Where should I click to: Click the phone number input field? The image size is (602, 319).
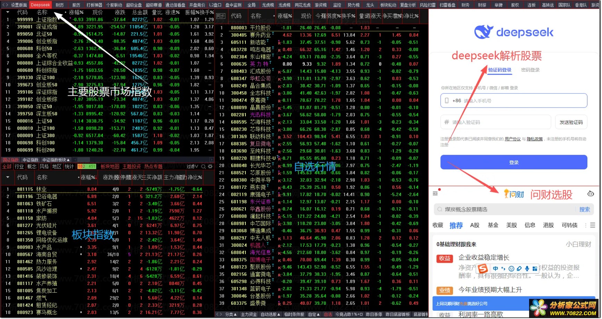(x=513, y=101)
